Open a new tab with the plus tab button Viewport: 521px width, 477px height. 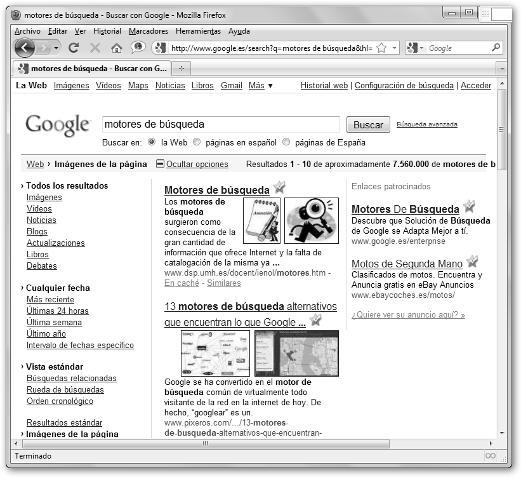[x=181, y=69]
